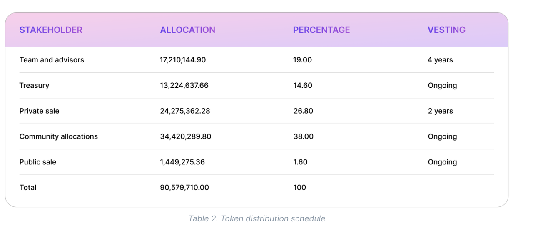Screen dimensions: 533x228
Task: Select the Team and advisors row label
Action: point(52,60)
